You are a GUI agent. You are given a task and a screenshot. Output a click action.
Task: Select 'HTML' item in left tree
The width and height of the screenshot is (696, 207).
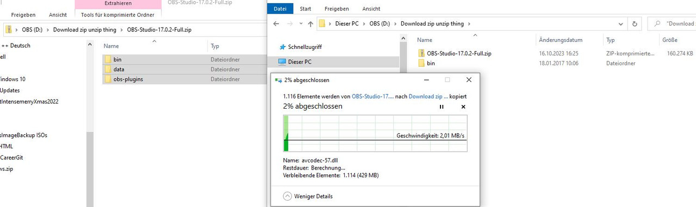point(7,146)
